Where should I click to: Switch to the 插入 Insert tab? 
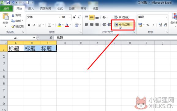tap(31, 9)
